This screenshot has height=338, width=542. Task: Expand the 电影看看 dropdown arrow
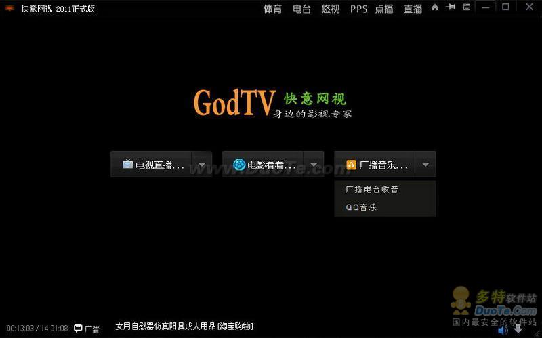tap(314, 165)
